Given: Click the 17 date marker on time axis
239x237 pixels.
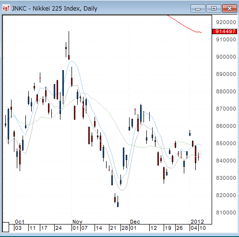Looking at the screenshot, I should click(x=44, y=228).
